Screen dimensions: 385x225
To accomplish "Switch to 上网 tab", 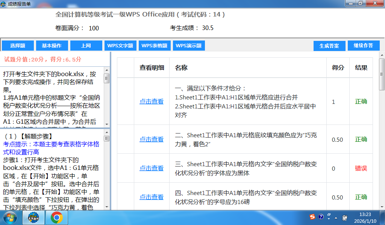I will coord(86,45).
